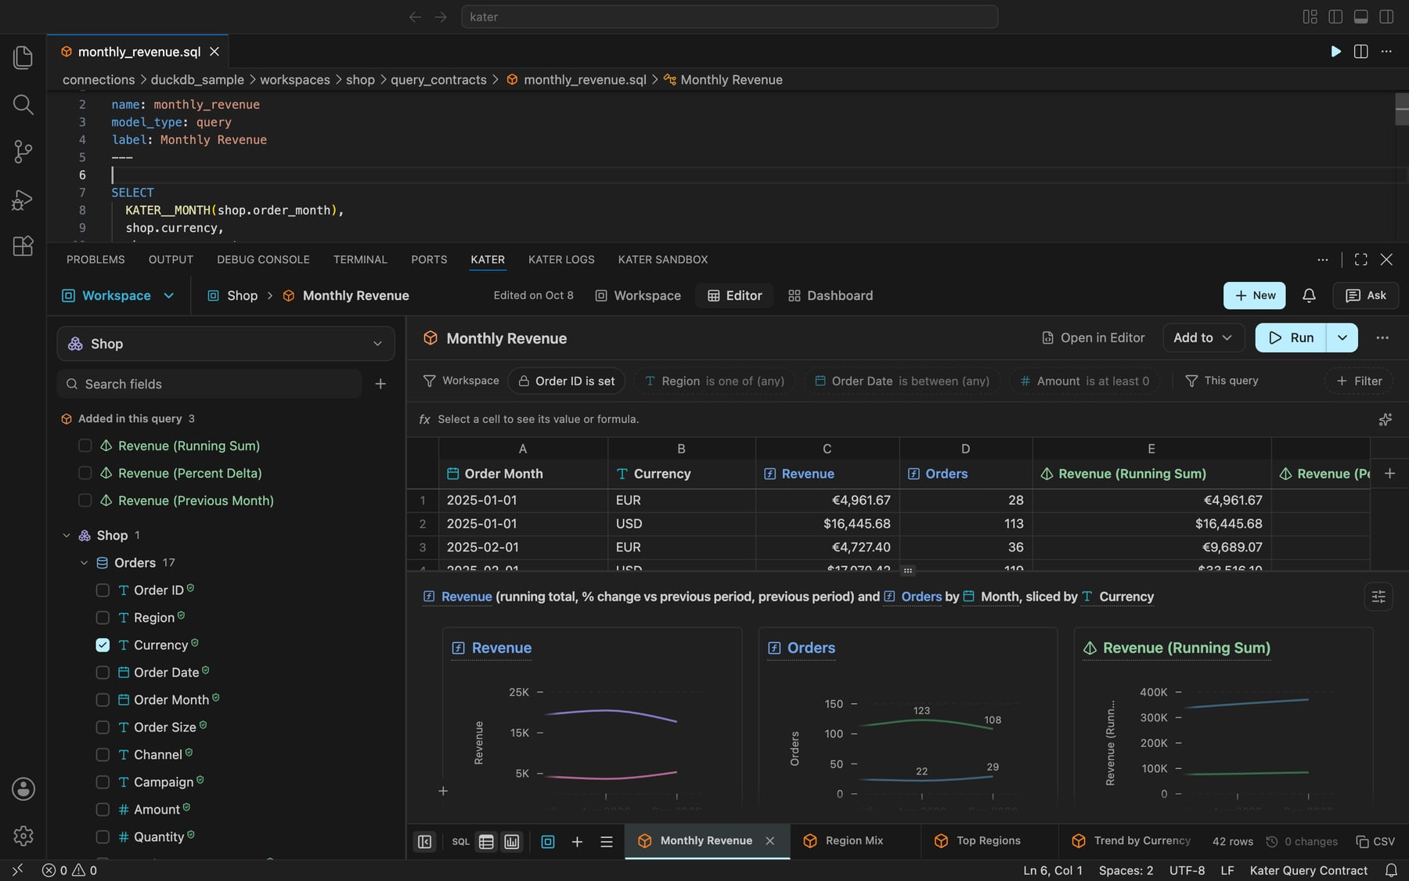The height and width of the screenshot is (881, 1409).
Task: Switch to table view icon in bottom toolbar
Action: [486, 841]
